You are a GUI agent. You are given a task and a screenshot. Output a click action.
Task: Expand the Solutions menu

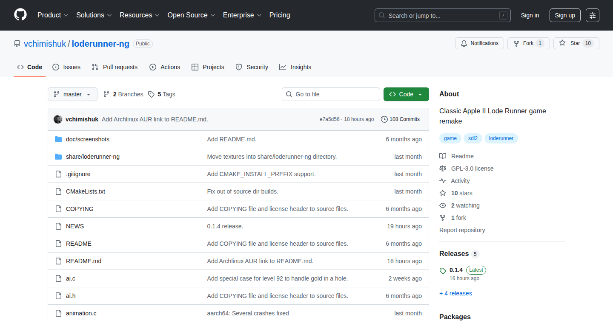[94, 15]
